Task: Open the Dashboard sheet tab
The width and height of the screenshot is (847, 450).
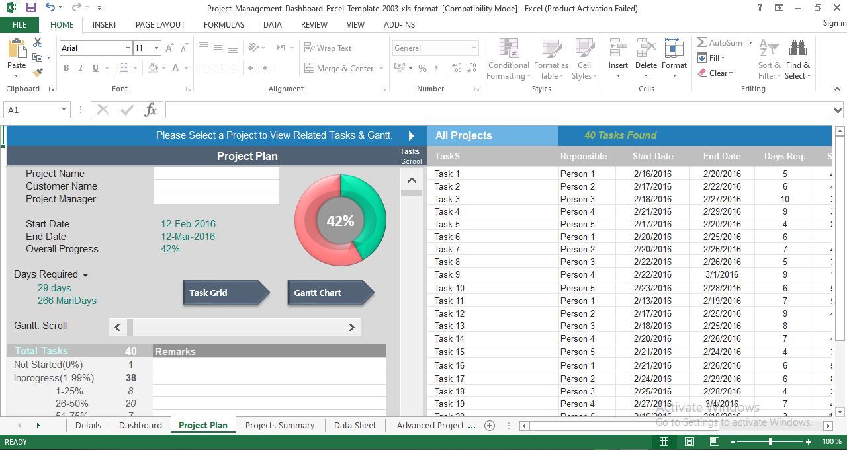Action: point(140,425)
